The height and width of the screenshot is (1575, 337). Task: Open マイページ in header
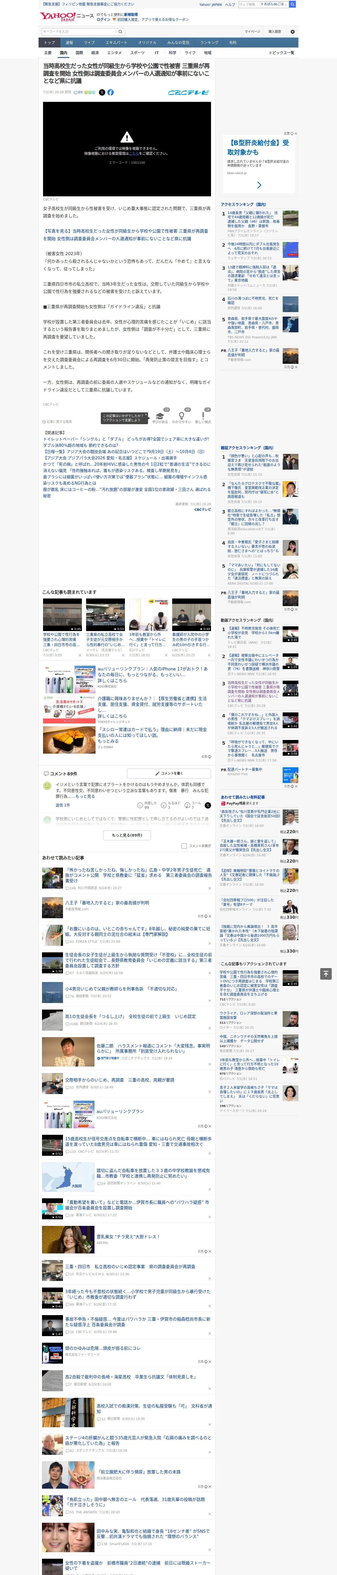pos(252,32)
